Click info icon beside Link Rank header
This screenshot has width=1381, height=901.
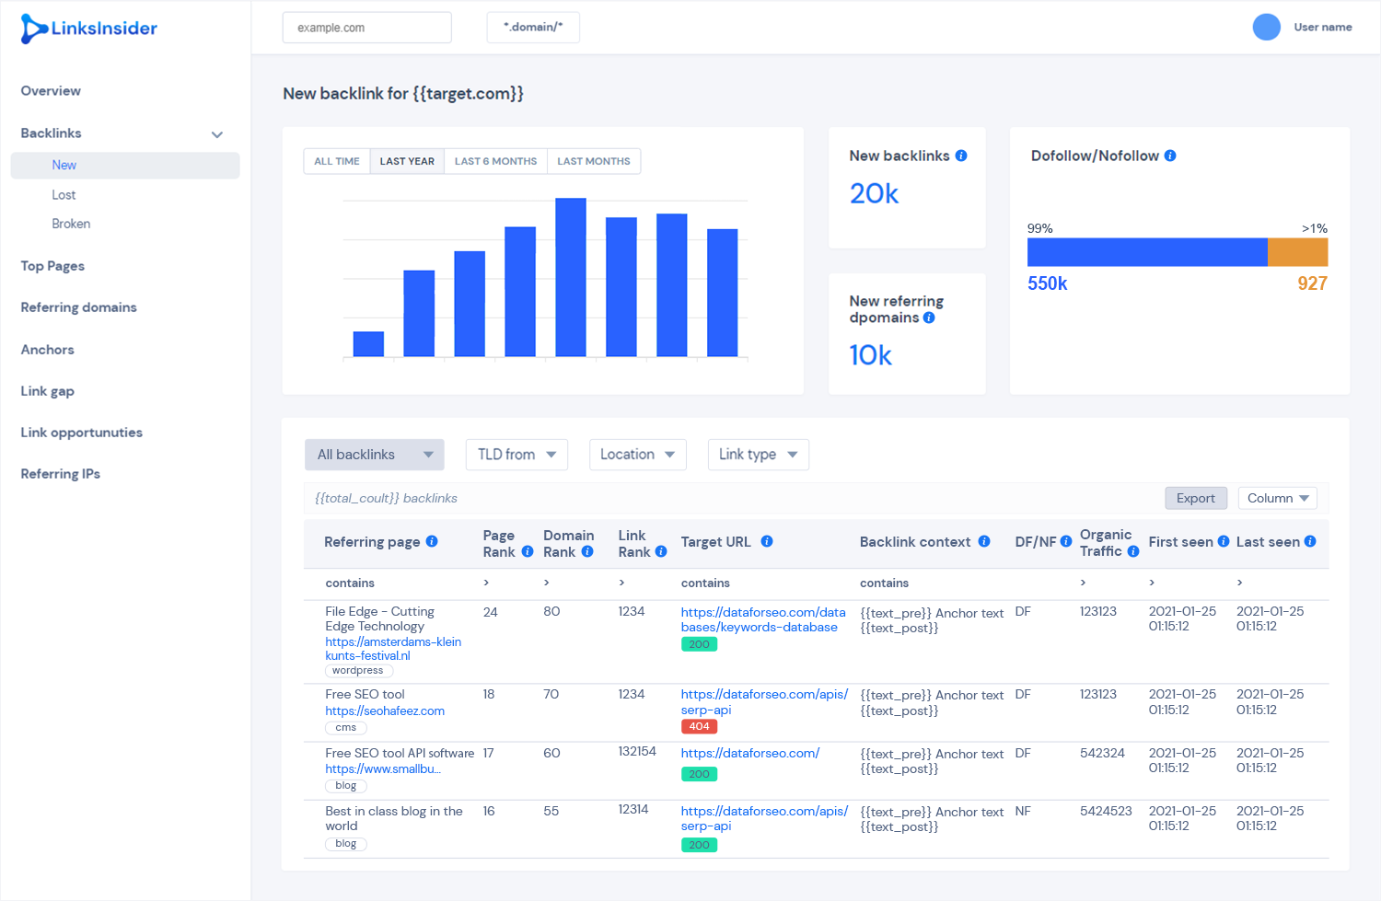[661, 551]
